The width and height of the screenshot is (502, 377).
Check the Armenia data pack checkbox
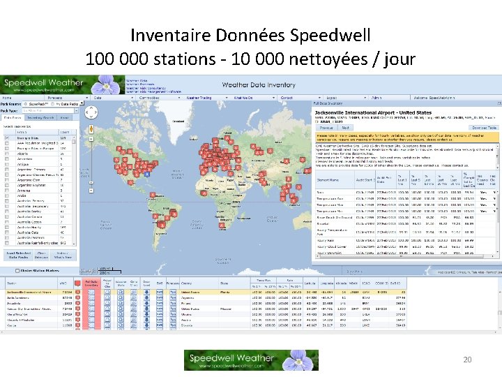[7, 191]
